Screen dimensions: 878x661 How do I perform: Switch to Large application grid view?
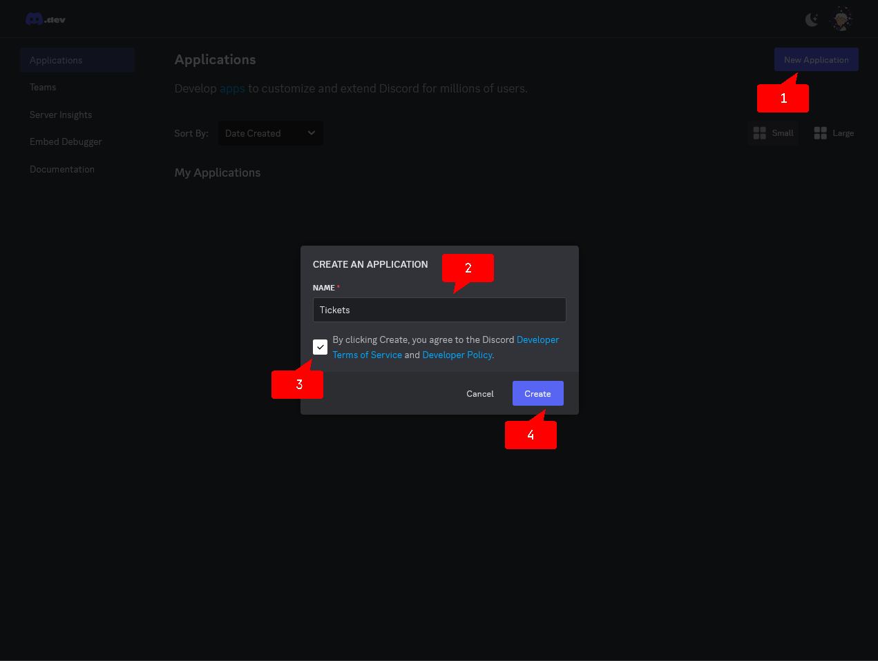tap(834, 132)
